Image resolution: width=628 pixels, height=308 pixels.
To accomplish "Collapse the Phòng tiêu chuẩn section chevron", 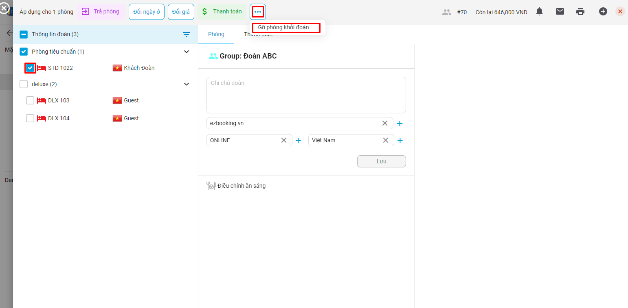I will click(187, 52).
